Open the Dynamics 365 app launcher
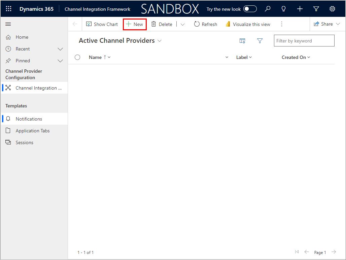Image resolution: width=346 pixels, height=260 pixels. coord(8,8)
